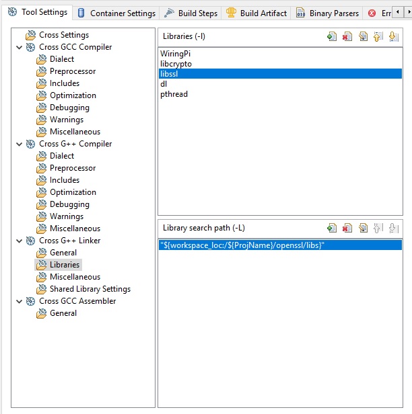
Task: Select Includes under Cross GCC Compiler
Action: click(x=65, y=83)
